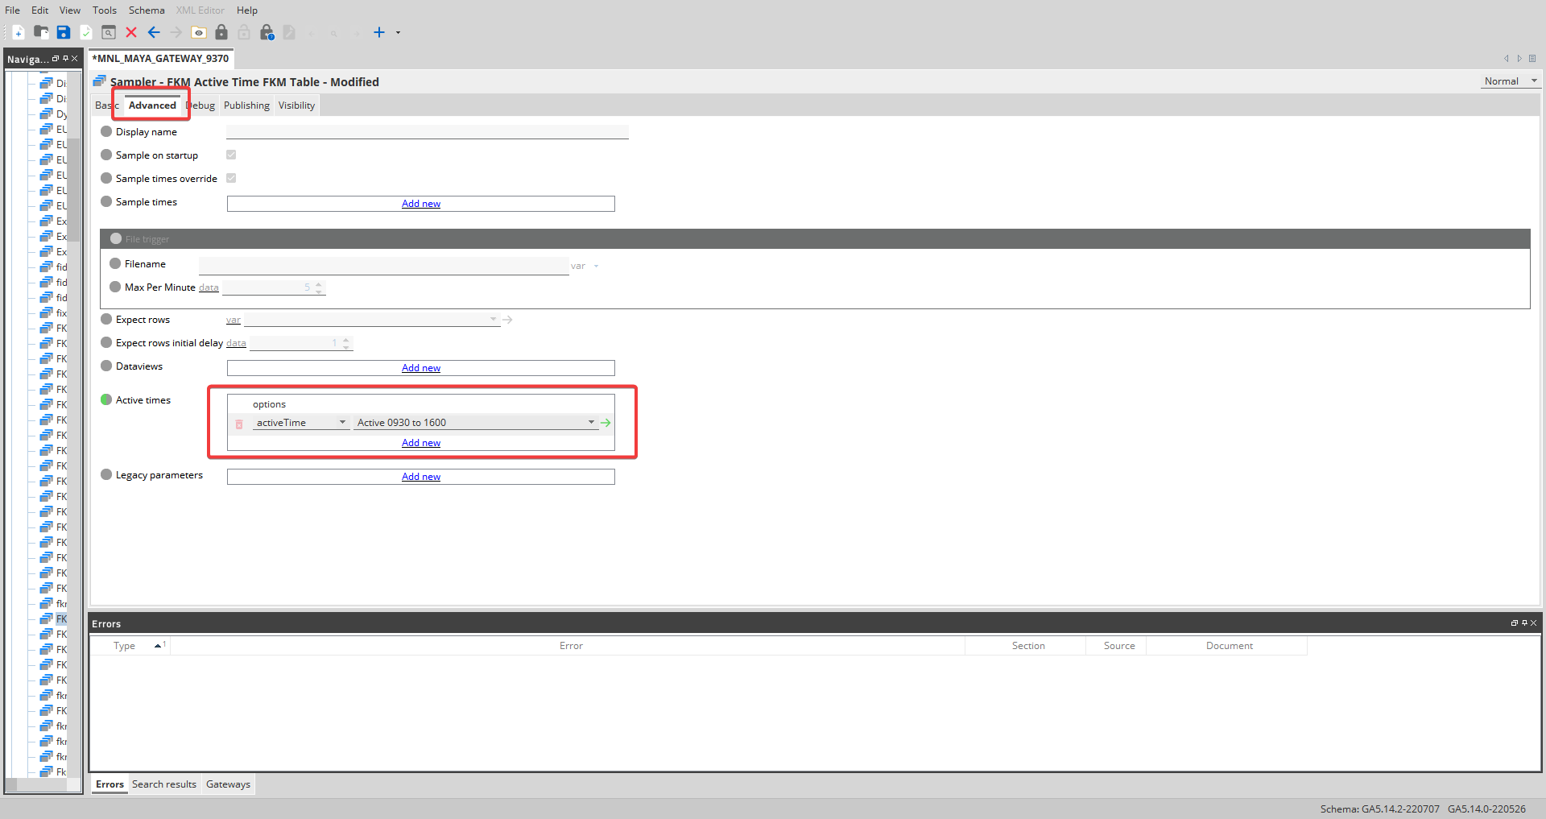The image size is (1546, 819).
Task: Validate the current configuration
Action: click(x=86, y=32)
